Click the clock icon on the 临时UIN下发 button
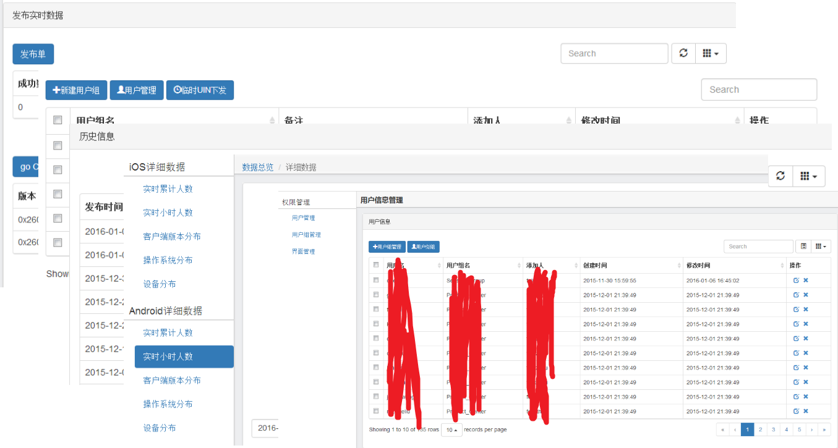Image resolution: width=838 pixels, height=448 pixels. point(178,90)
